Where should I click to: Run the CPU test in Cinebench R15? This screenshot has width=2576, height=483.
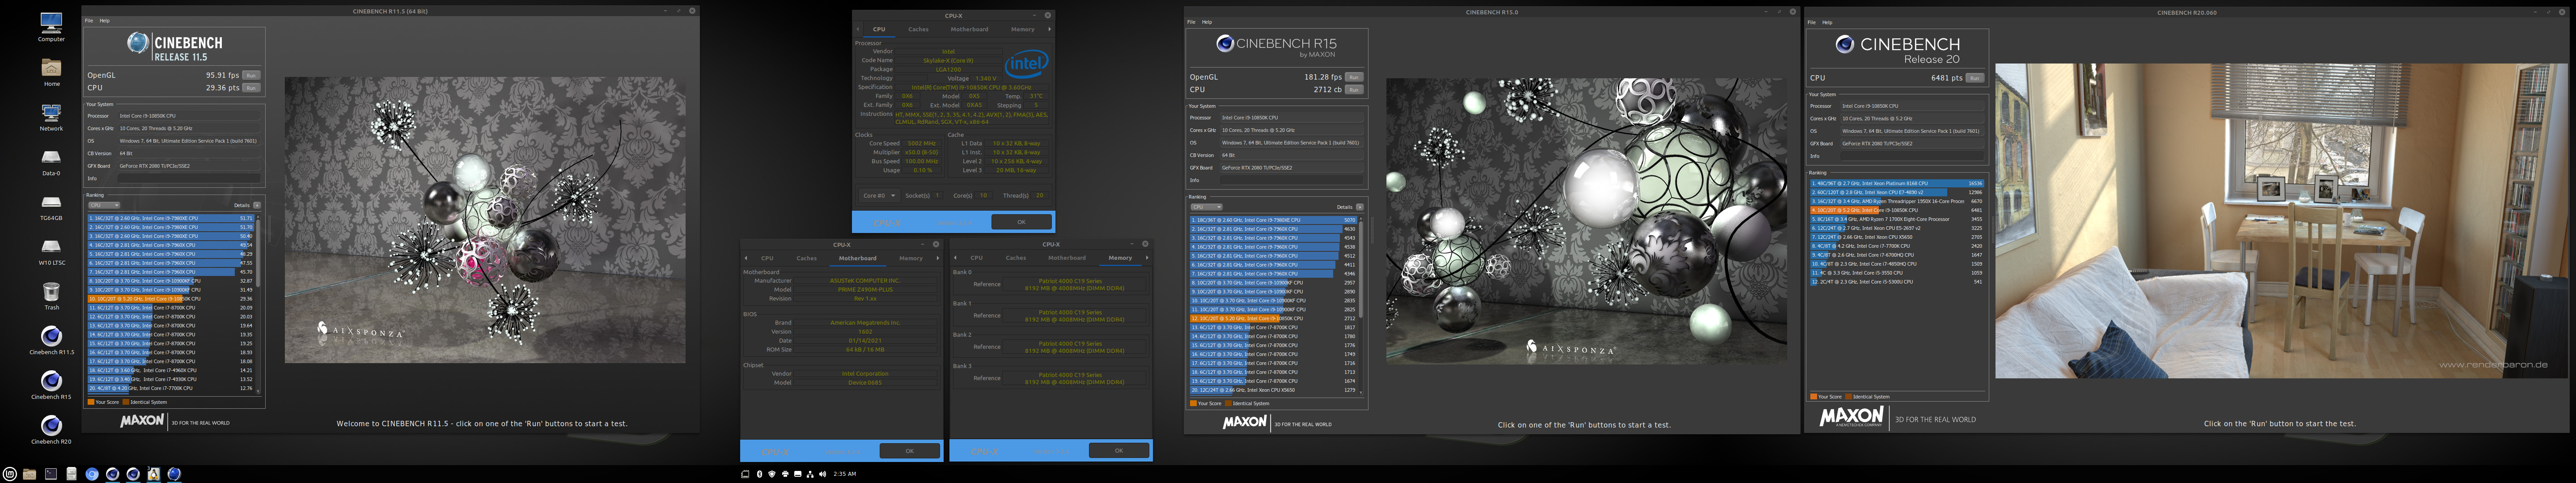tap(1354, 89)
